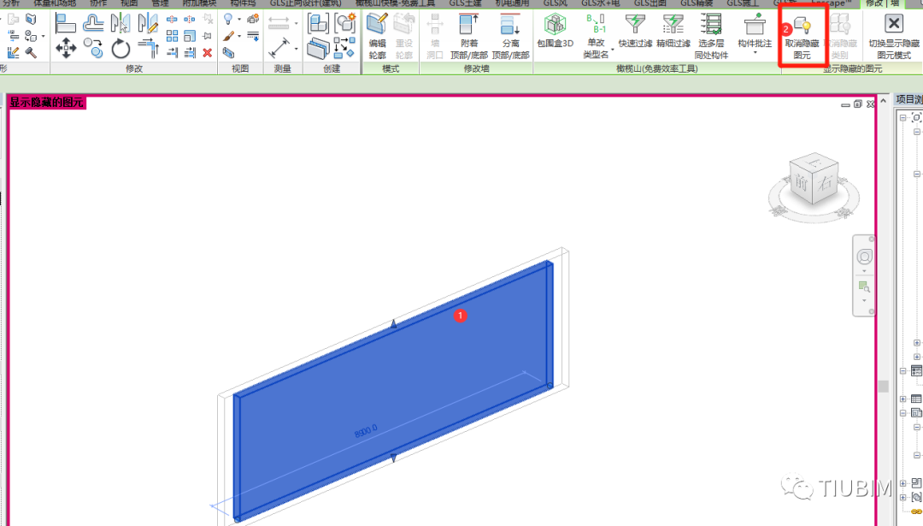Open zoom options dropdown on navigation bar
This screenshot has height=526, width=923.
(x=864, y=300)
